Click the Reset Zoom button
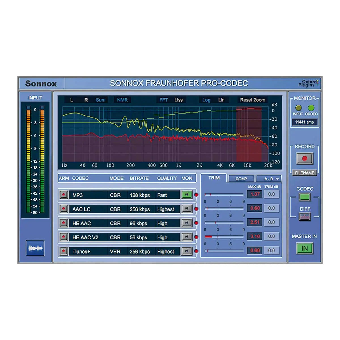The width and height of the screenshot is (340, 340). tap(252, 100)
